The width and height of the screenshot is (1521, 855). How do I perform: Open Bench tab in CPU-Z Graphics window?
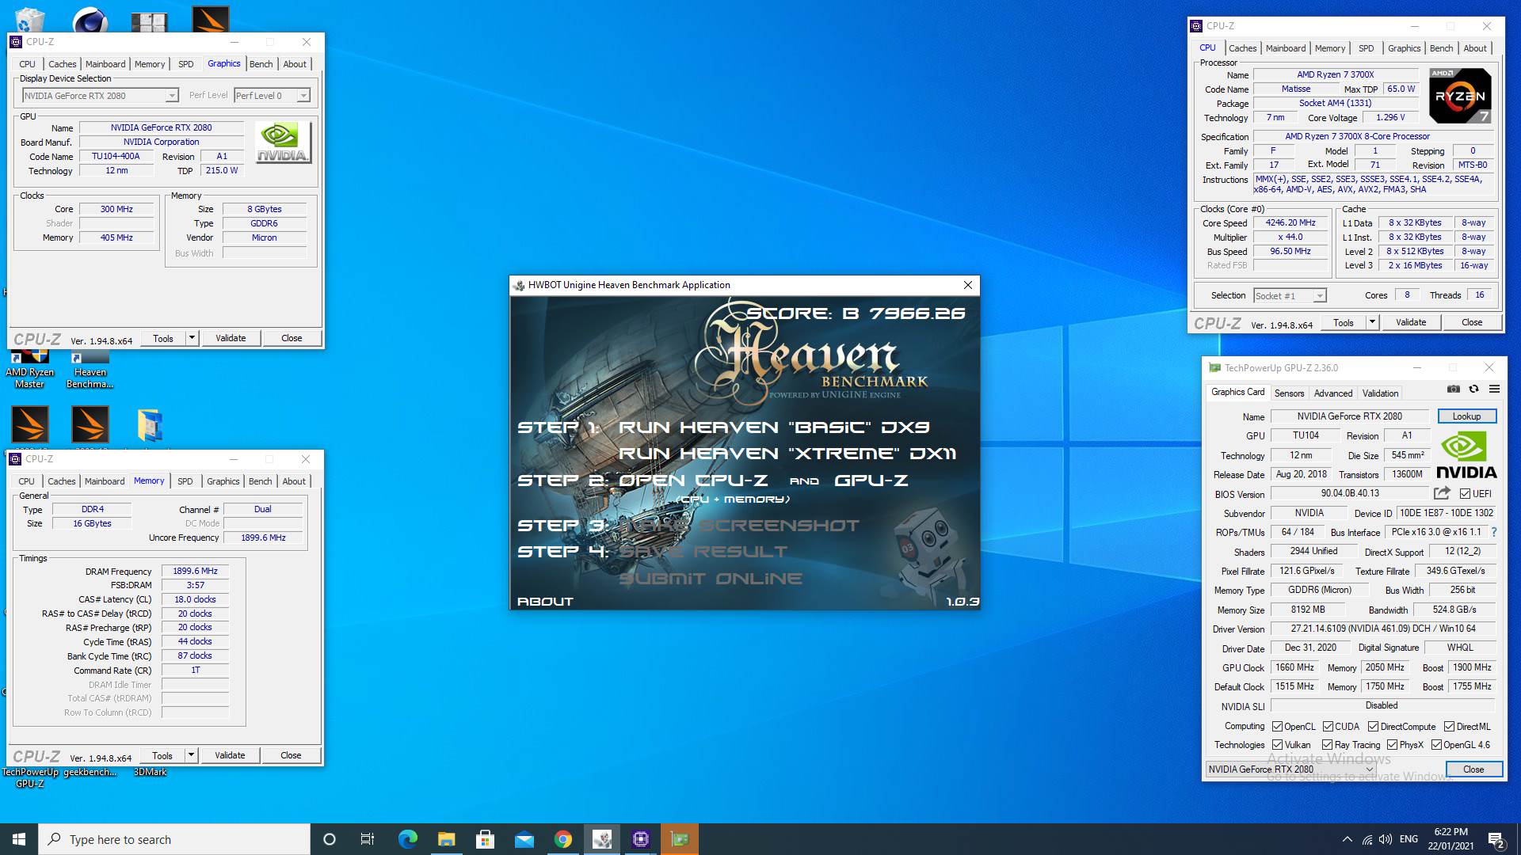261,64
